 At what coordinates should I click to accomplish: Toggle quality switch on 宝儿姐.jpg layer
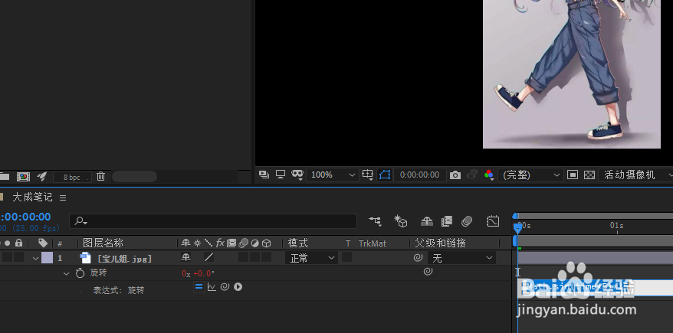(x=208, y=257)
